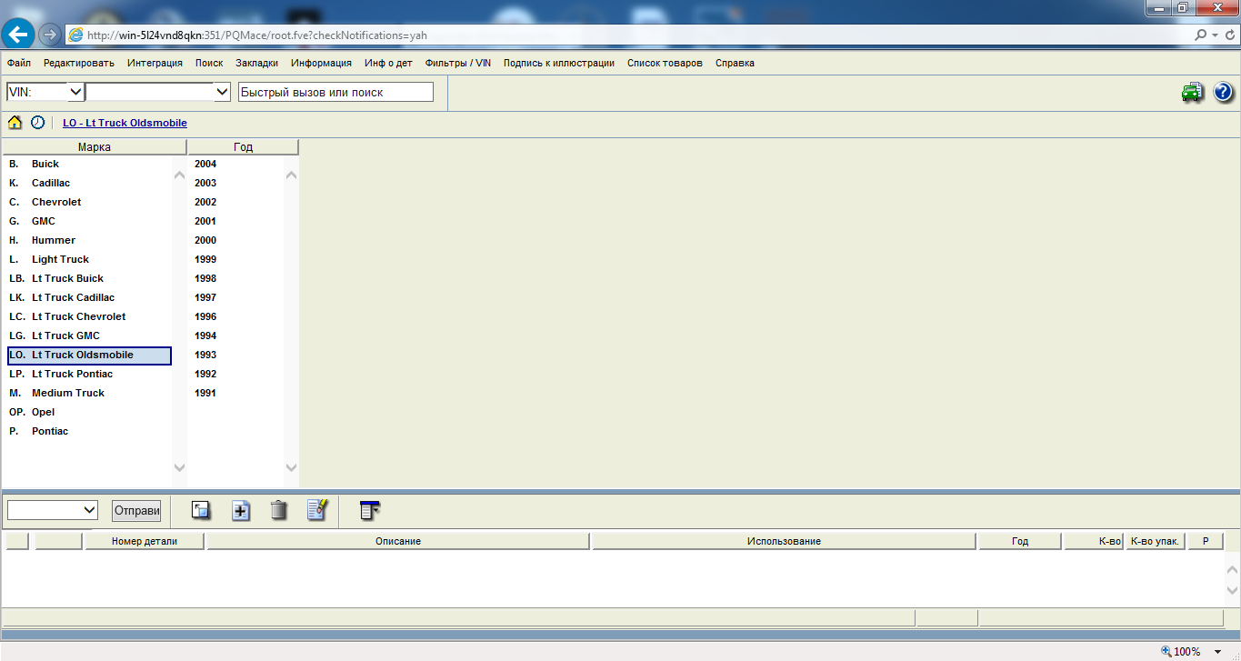The width and height of the screenshot is (1241, 661).
Task: Expand the combo box next to VIN
Action: tap(222, 92)
